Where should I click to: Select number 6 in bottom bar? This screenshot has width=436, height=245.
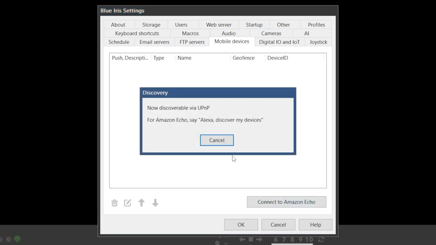(276, 240)
